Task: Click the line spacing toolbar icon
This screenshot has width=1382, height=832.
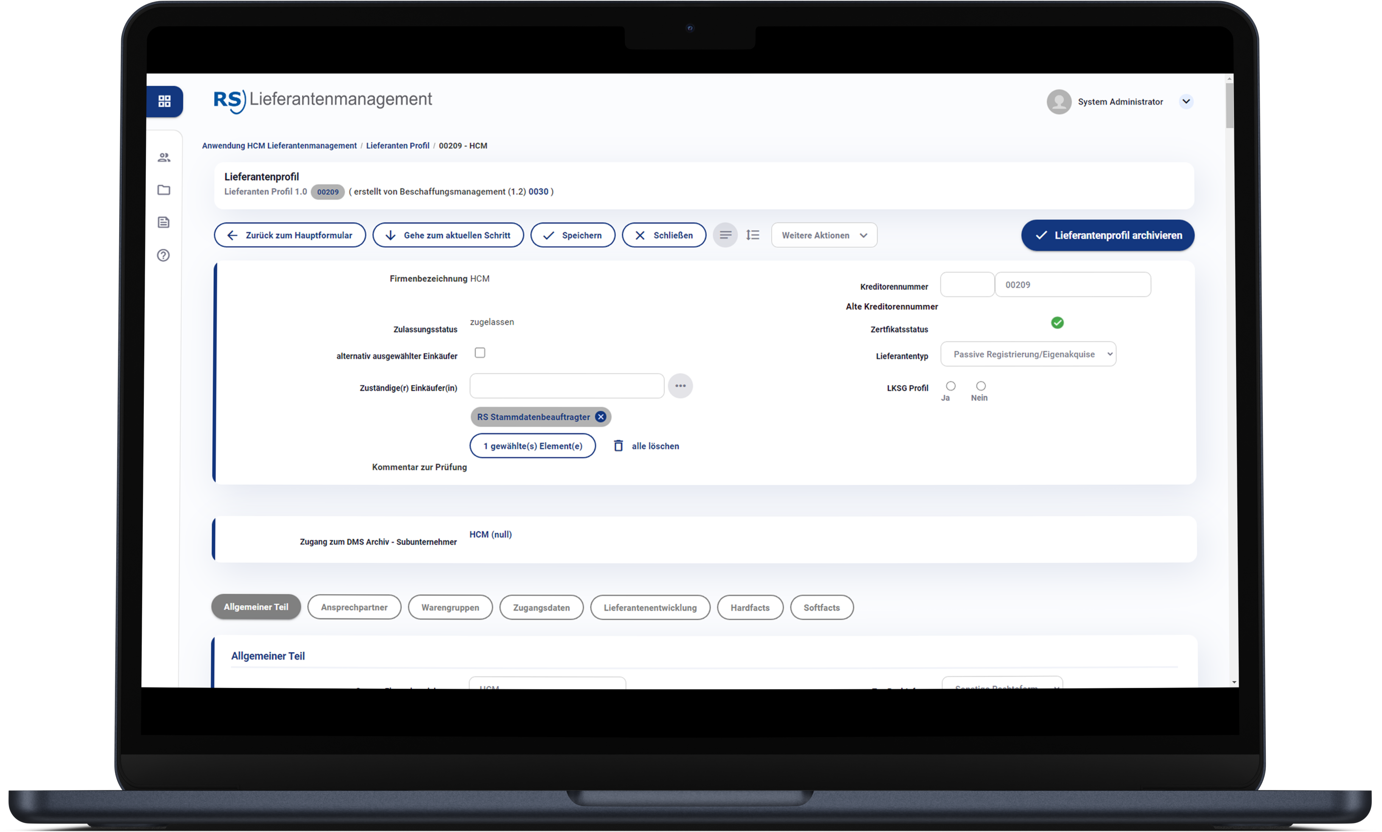Action: pyautogui.click(x=753, y=235)
